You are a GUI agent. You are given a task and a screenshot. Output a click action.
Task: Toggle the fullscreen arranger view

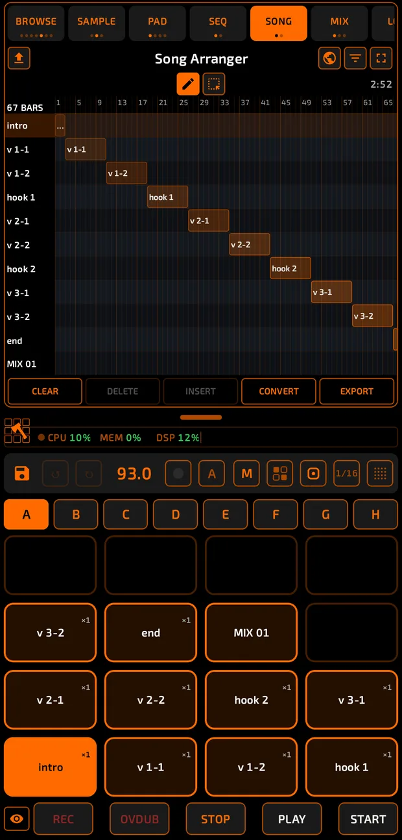[x=381, y=58]
